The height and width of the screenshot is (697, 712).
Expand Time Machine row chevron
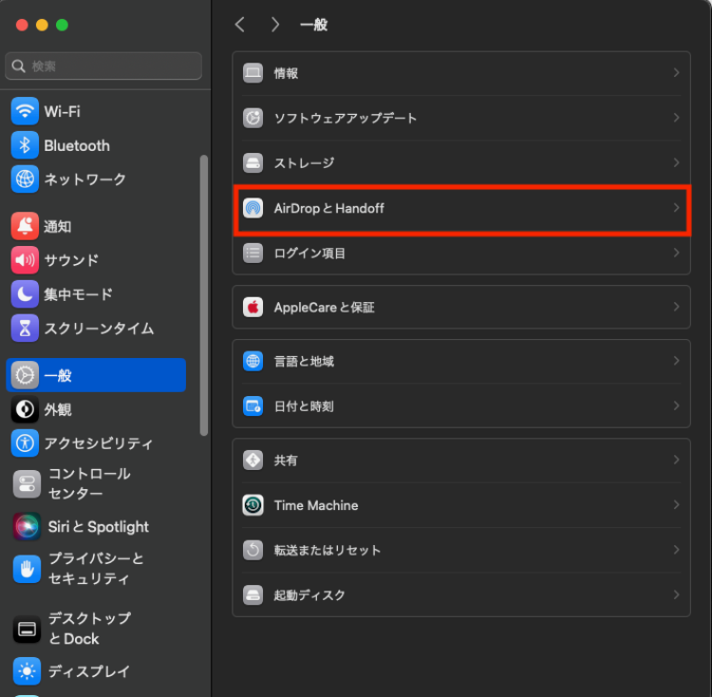(676, 505)
